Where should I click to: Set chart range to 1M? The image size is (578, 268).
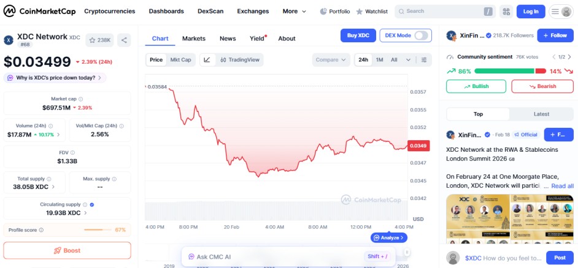pyautogui.click(x=380, y=60)
